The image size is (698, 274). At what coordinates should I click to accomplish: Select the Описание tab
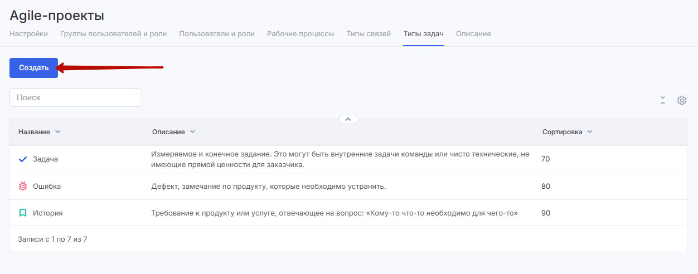pos(473,34)
